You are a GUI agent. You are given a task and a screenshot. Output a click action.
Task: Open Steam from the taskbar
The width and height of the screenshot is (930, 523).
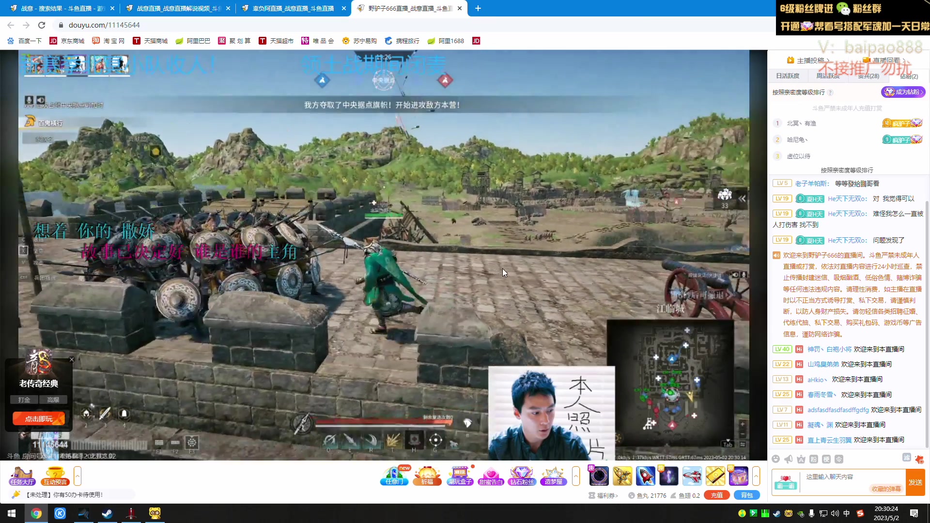tap(107, 513)
